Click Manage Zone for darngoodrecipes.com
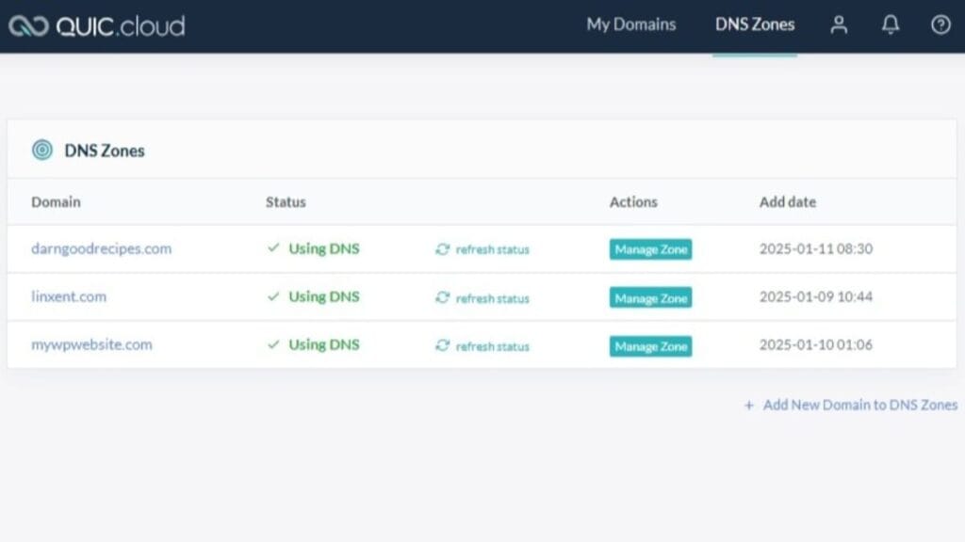This screenshot has height=542, width=965. coord(650,249)
